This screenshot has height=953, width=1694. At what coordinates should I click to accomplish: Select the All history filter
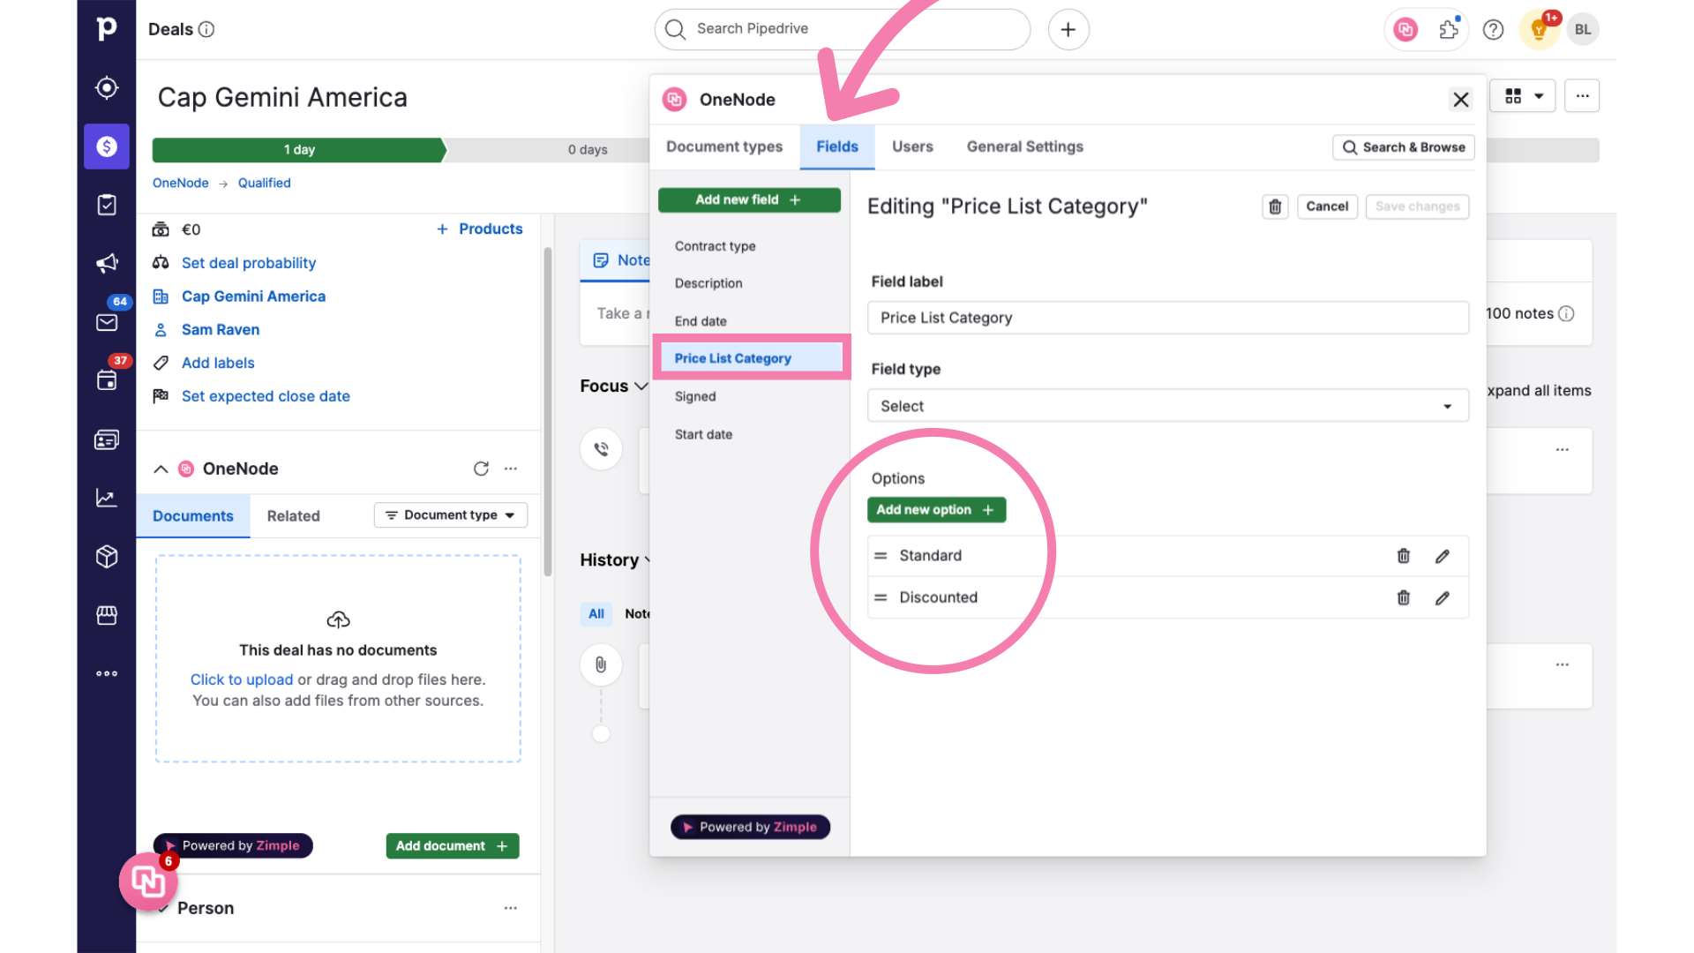coord(596,614)
